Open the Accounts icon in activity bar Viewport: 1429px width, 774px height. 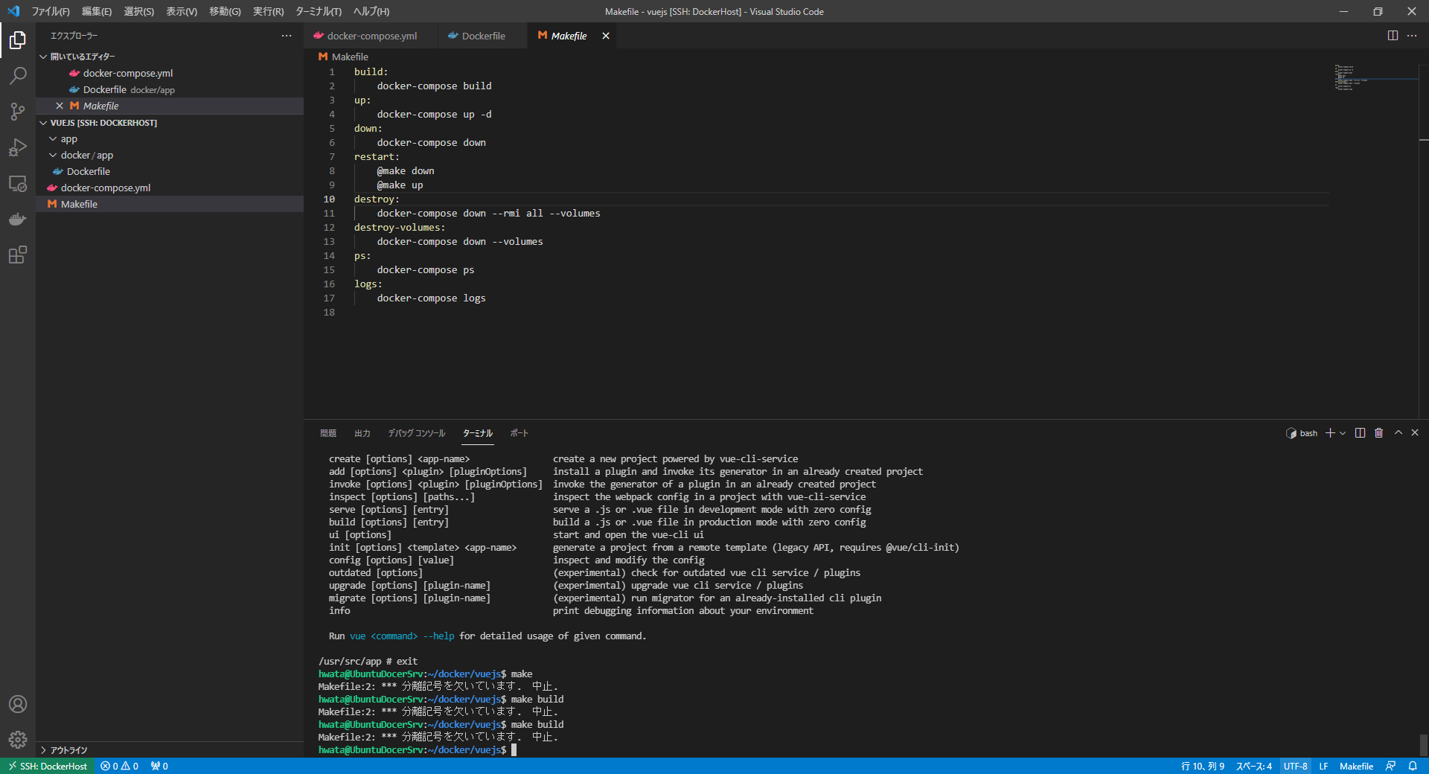coord(18,704)
